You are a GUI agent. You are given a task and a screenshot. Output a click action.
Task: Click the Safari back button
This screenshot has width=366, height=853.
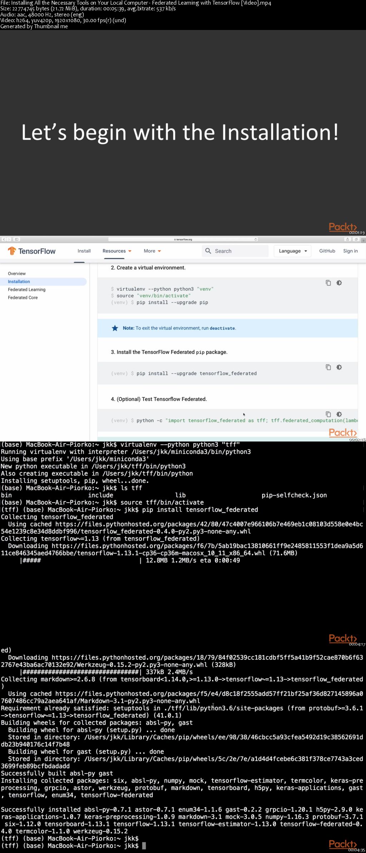point(4,239)
